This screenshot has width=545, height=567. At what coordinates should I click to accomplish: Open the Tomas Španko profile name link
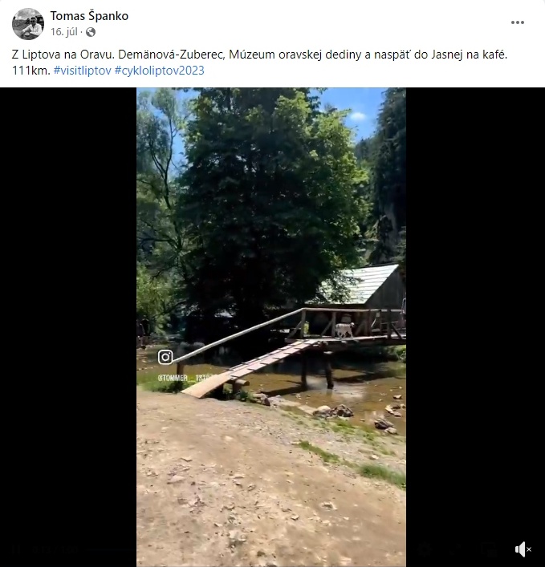89,16
